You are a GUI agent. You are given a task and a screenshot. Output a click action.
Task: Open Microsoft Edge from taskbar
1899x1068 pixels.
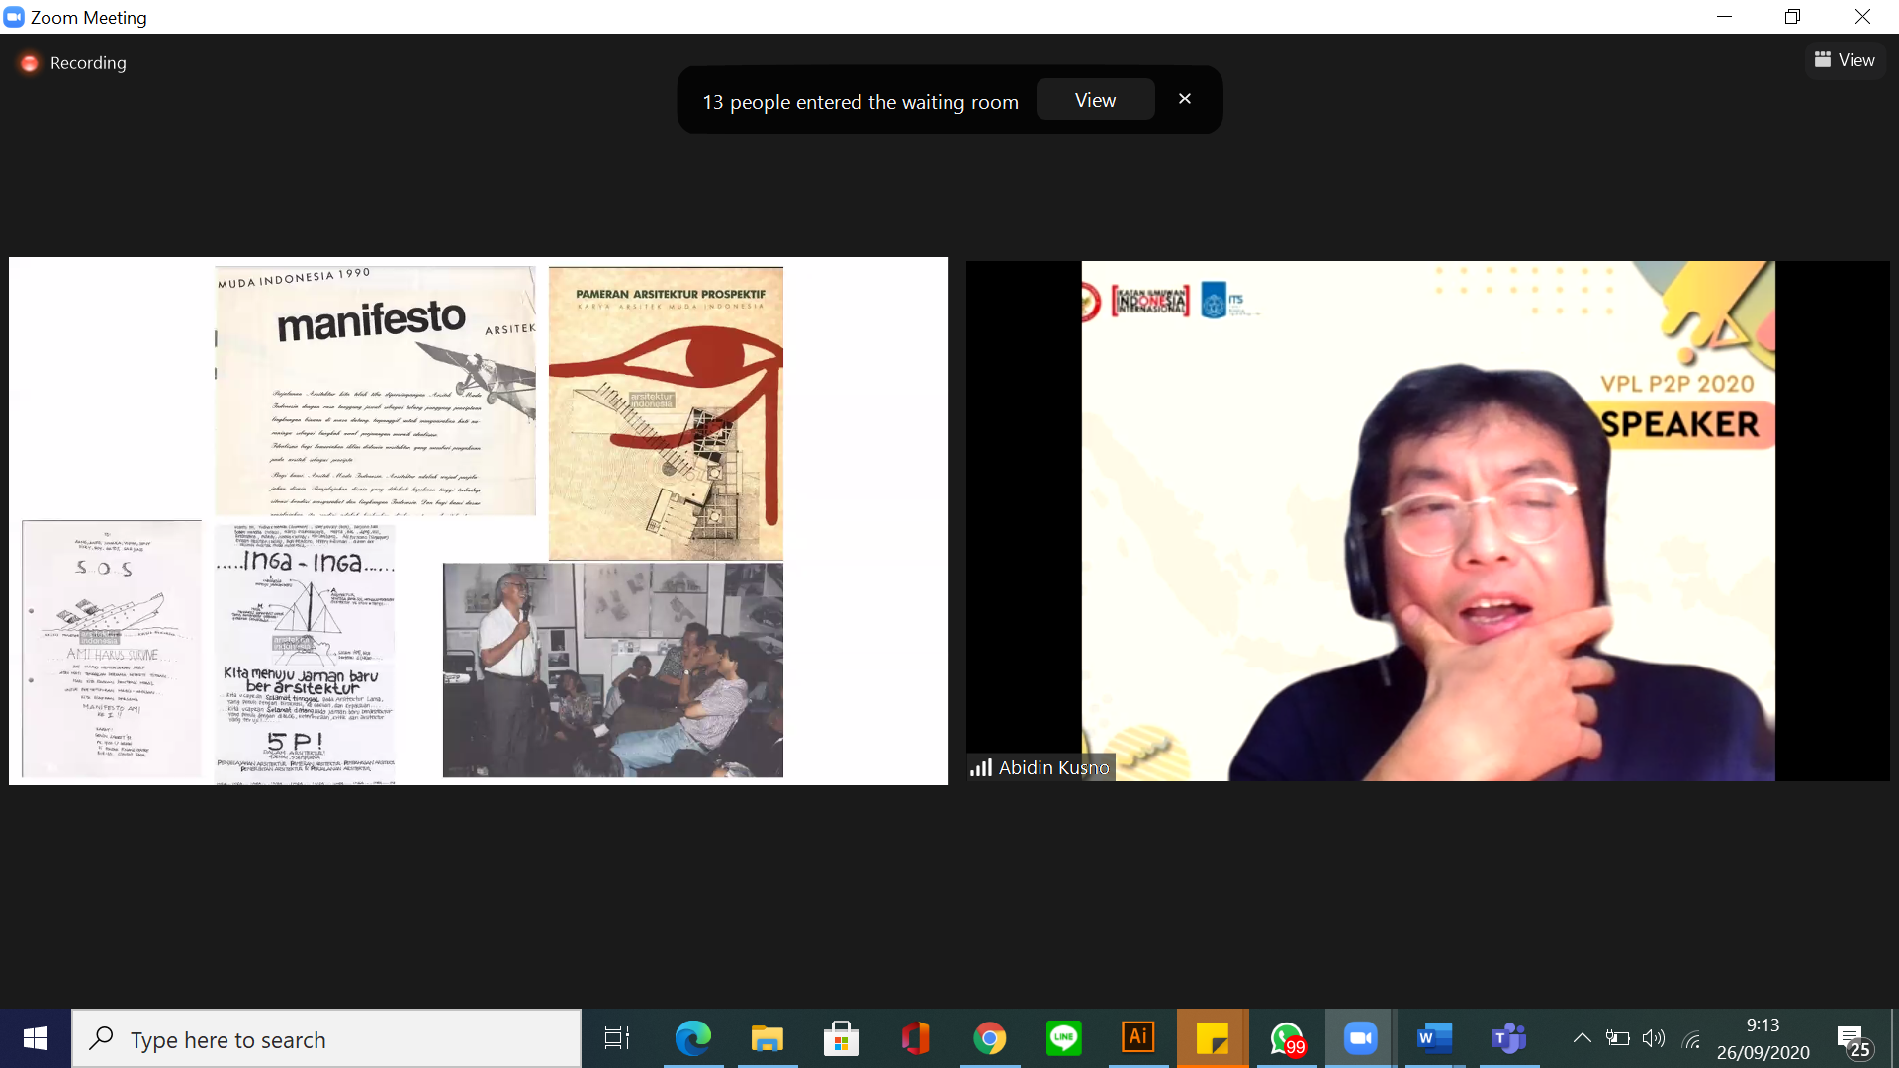point(692,1038)
